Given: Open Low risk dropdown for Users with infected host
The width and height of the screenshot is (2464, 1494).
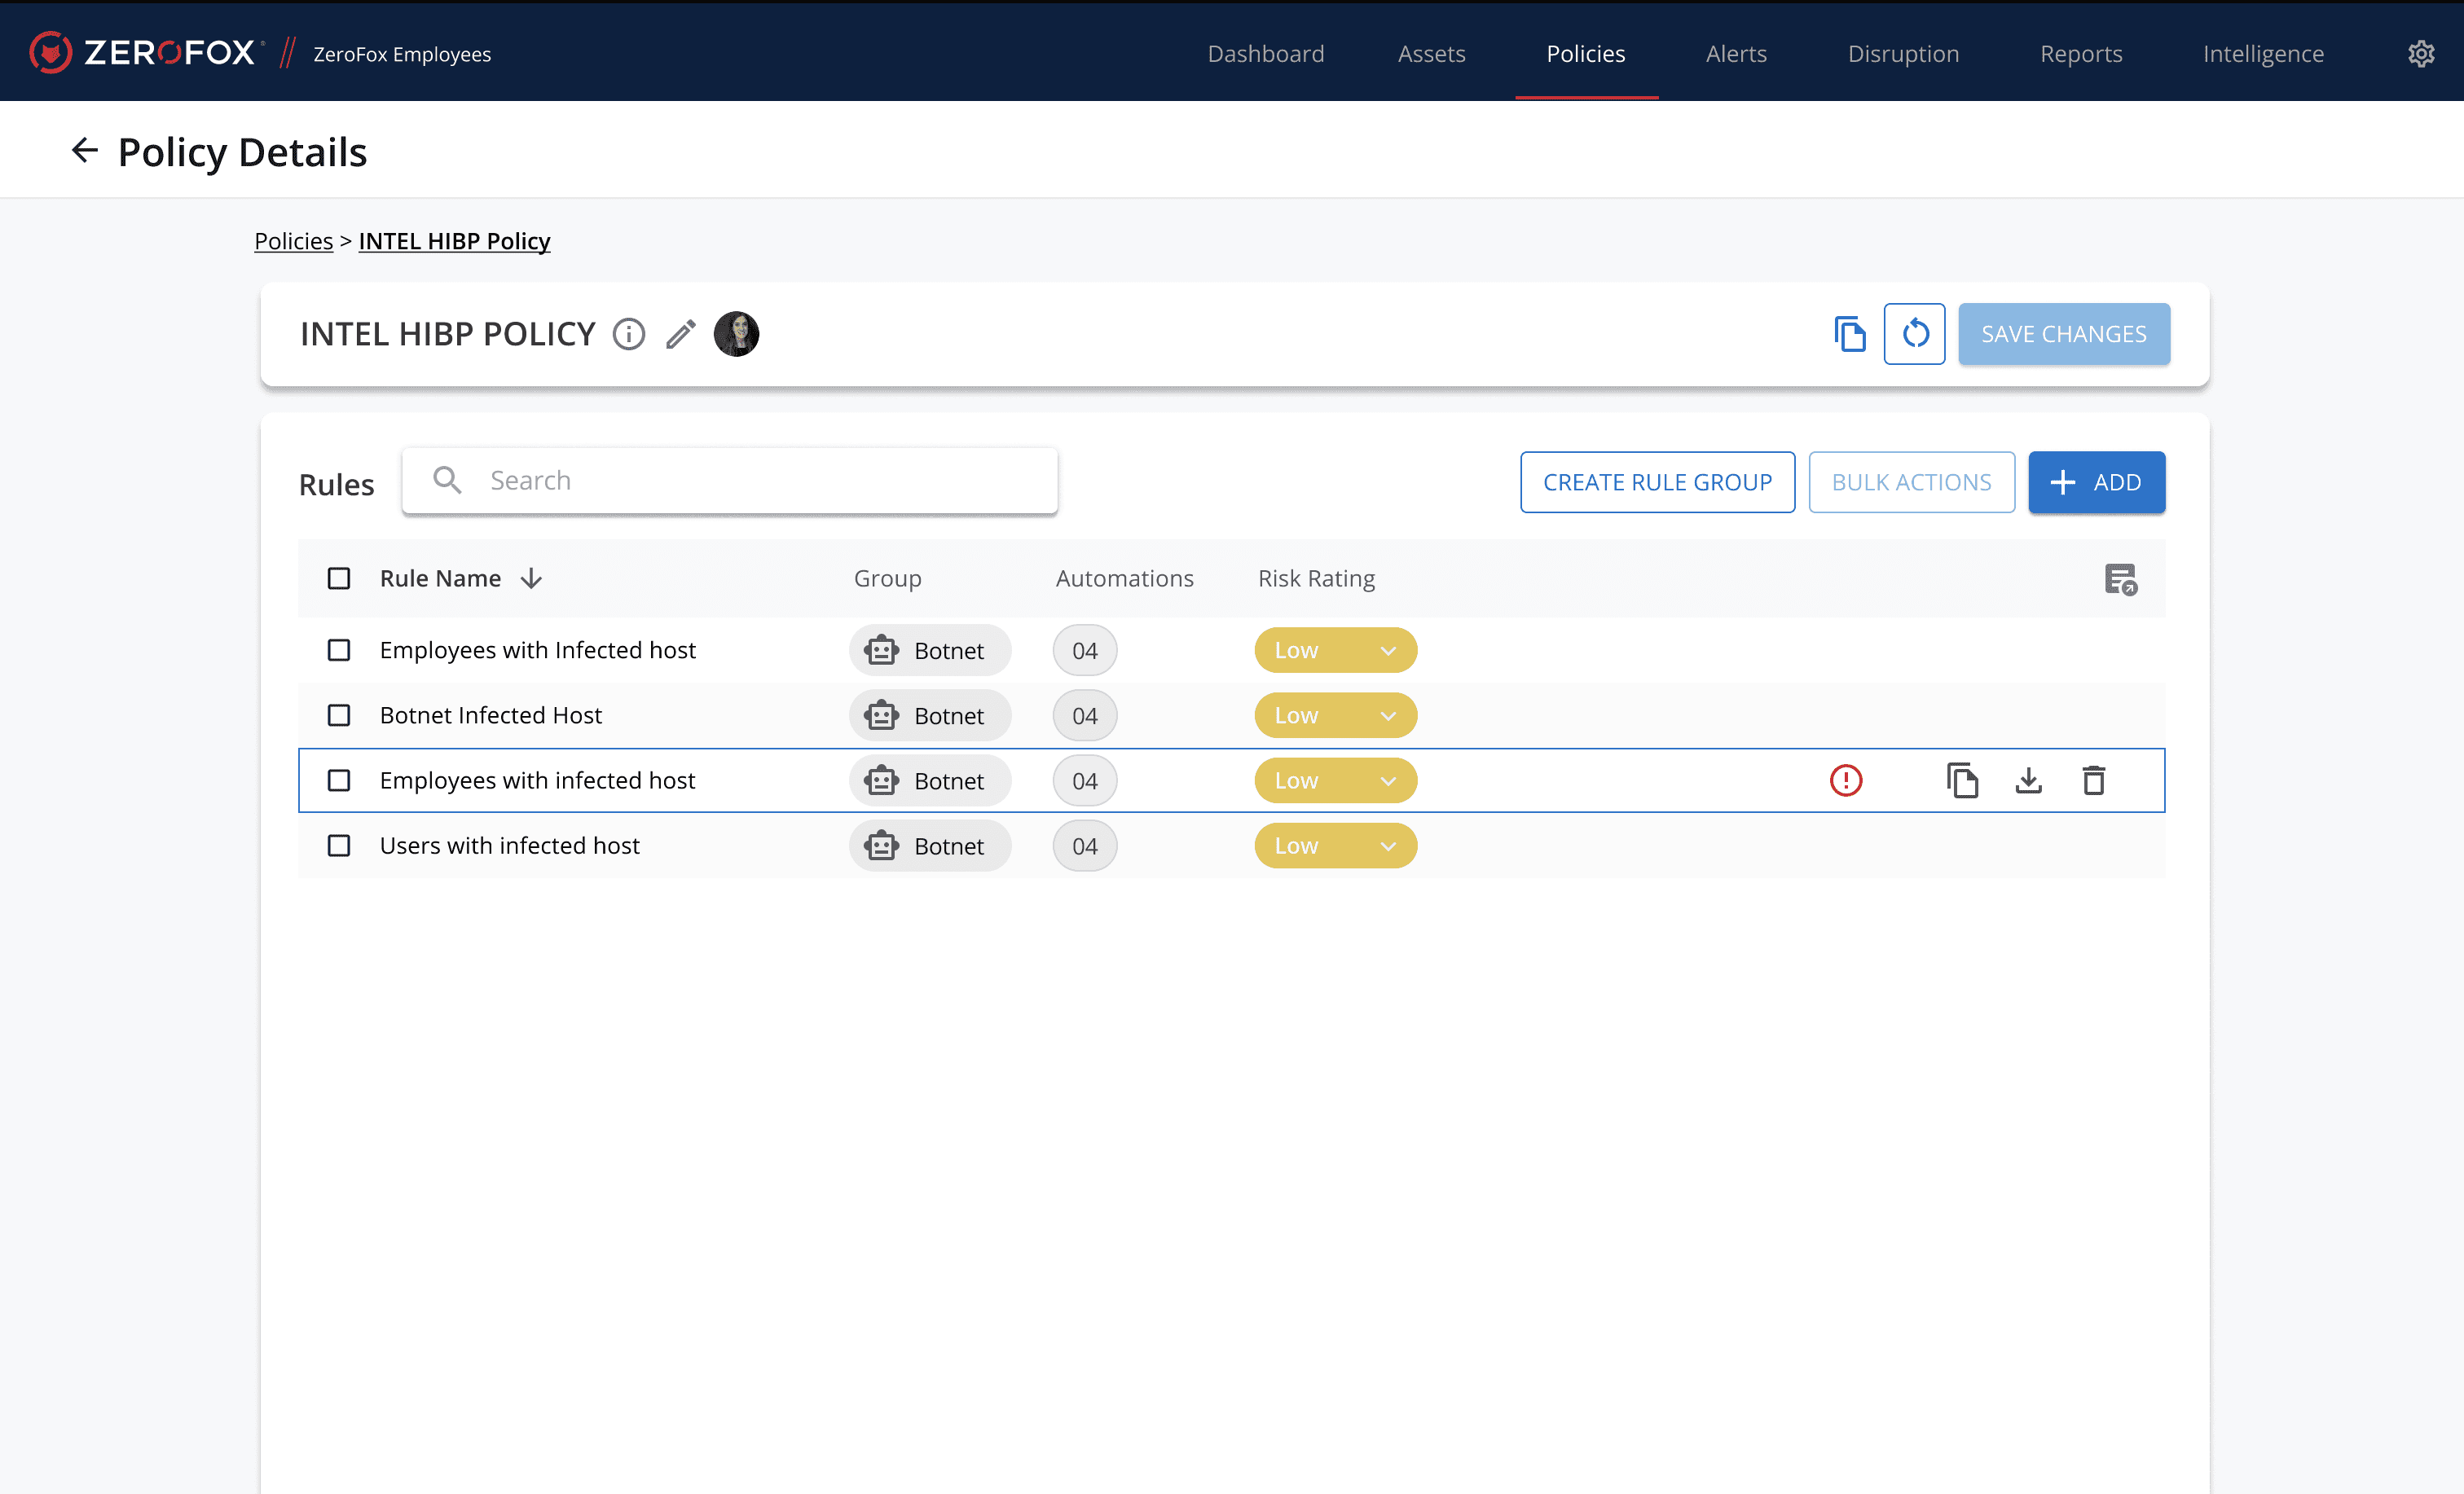Looking at the screenshot, I should click(1335, 846).
